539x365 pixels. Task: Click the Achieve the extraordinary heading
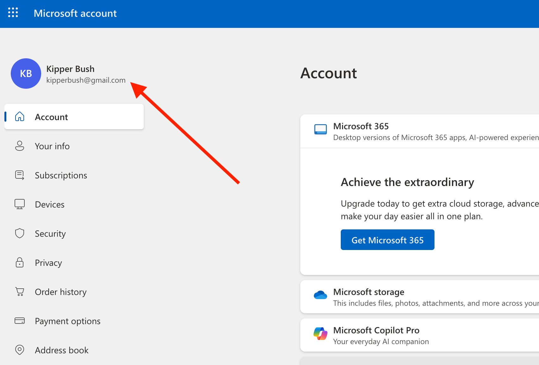coord(407,182)
